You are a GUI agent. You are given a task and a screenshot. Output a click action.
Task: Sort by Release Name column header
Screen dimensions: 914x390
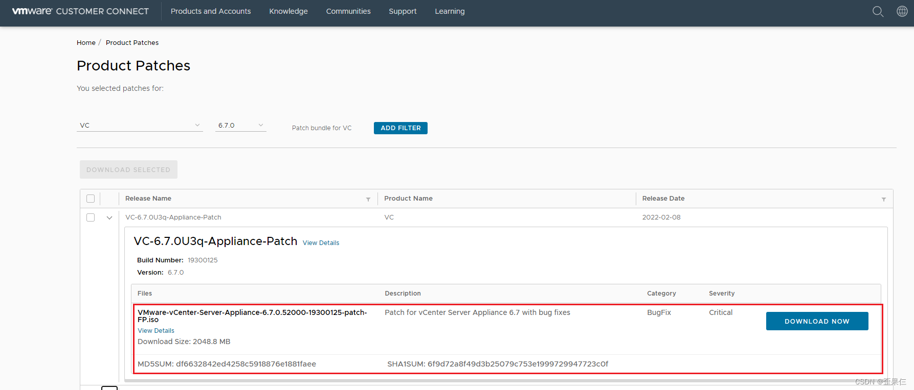pos(148,199)
